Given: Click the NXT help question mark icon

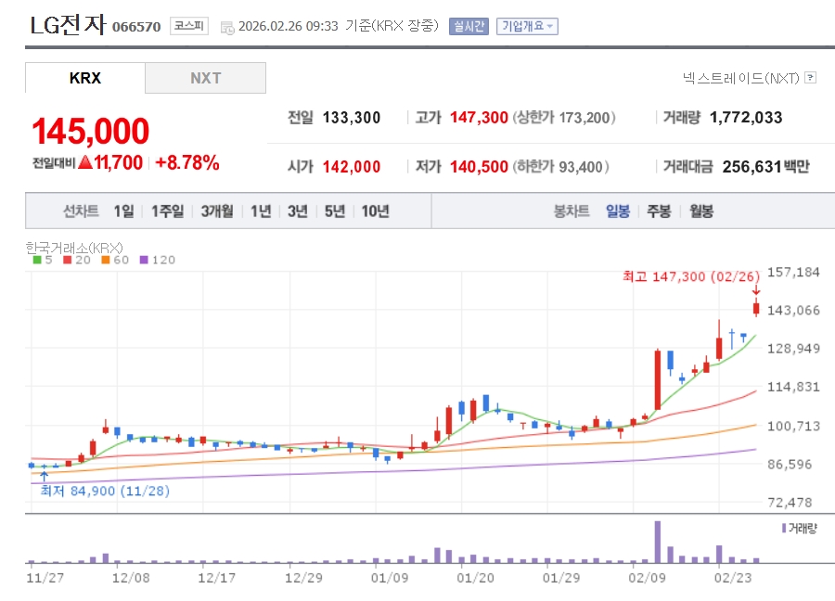Looking at the screenshot, I should tap(810, 78).
